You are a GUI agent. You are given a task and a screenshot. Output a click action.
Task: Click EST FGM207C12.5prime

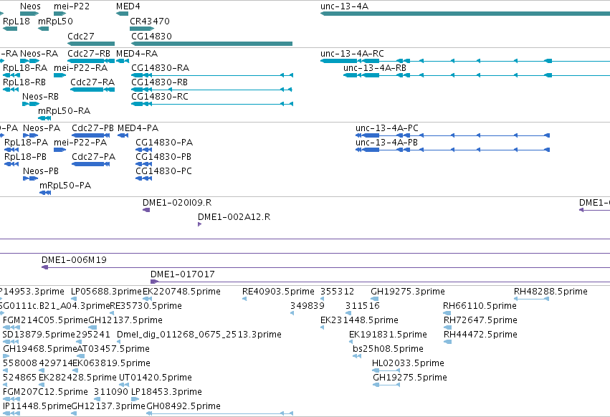coord(11,399)
